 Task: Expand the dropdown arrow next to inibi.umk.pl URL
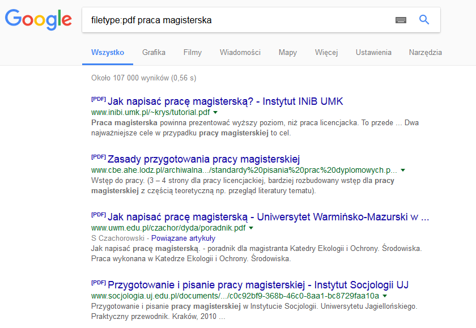point(215,113)
